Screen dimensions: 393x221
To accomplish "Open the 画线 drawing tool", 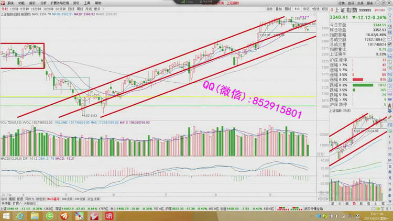I will pyautogui.click(x=287, y=9).
